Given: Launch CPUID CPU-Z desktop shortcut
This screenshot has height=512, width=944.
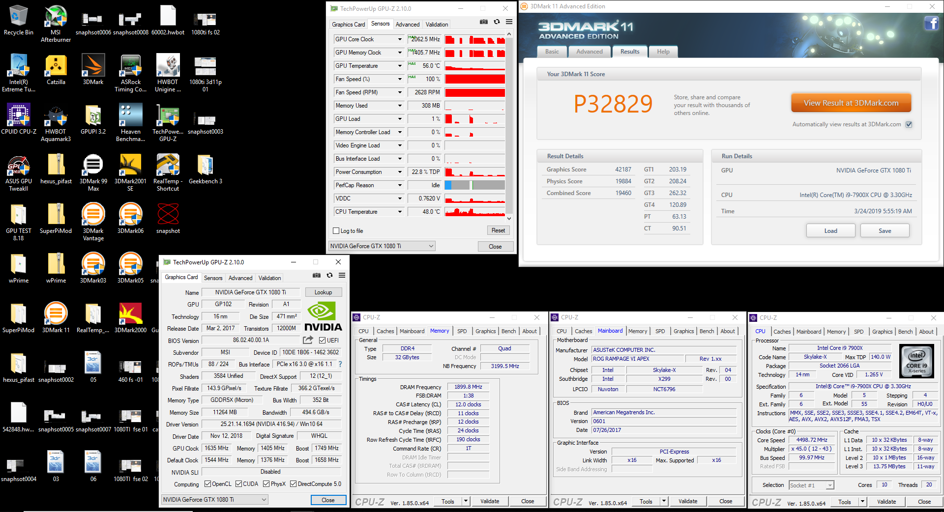Looking at the screenshot, I should (19, 119).
